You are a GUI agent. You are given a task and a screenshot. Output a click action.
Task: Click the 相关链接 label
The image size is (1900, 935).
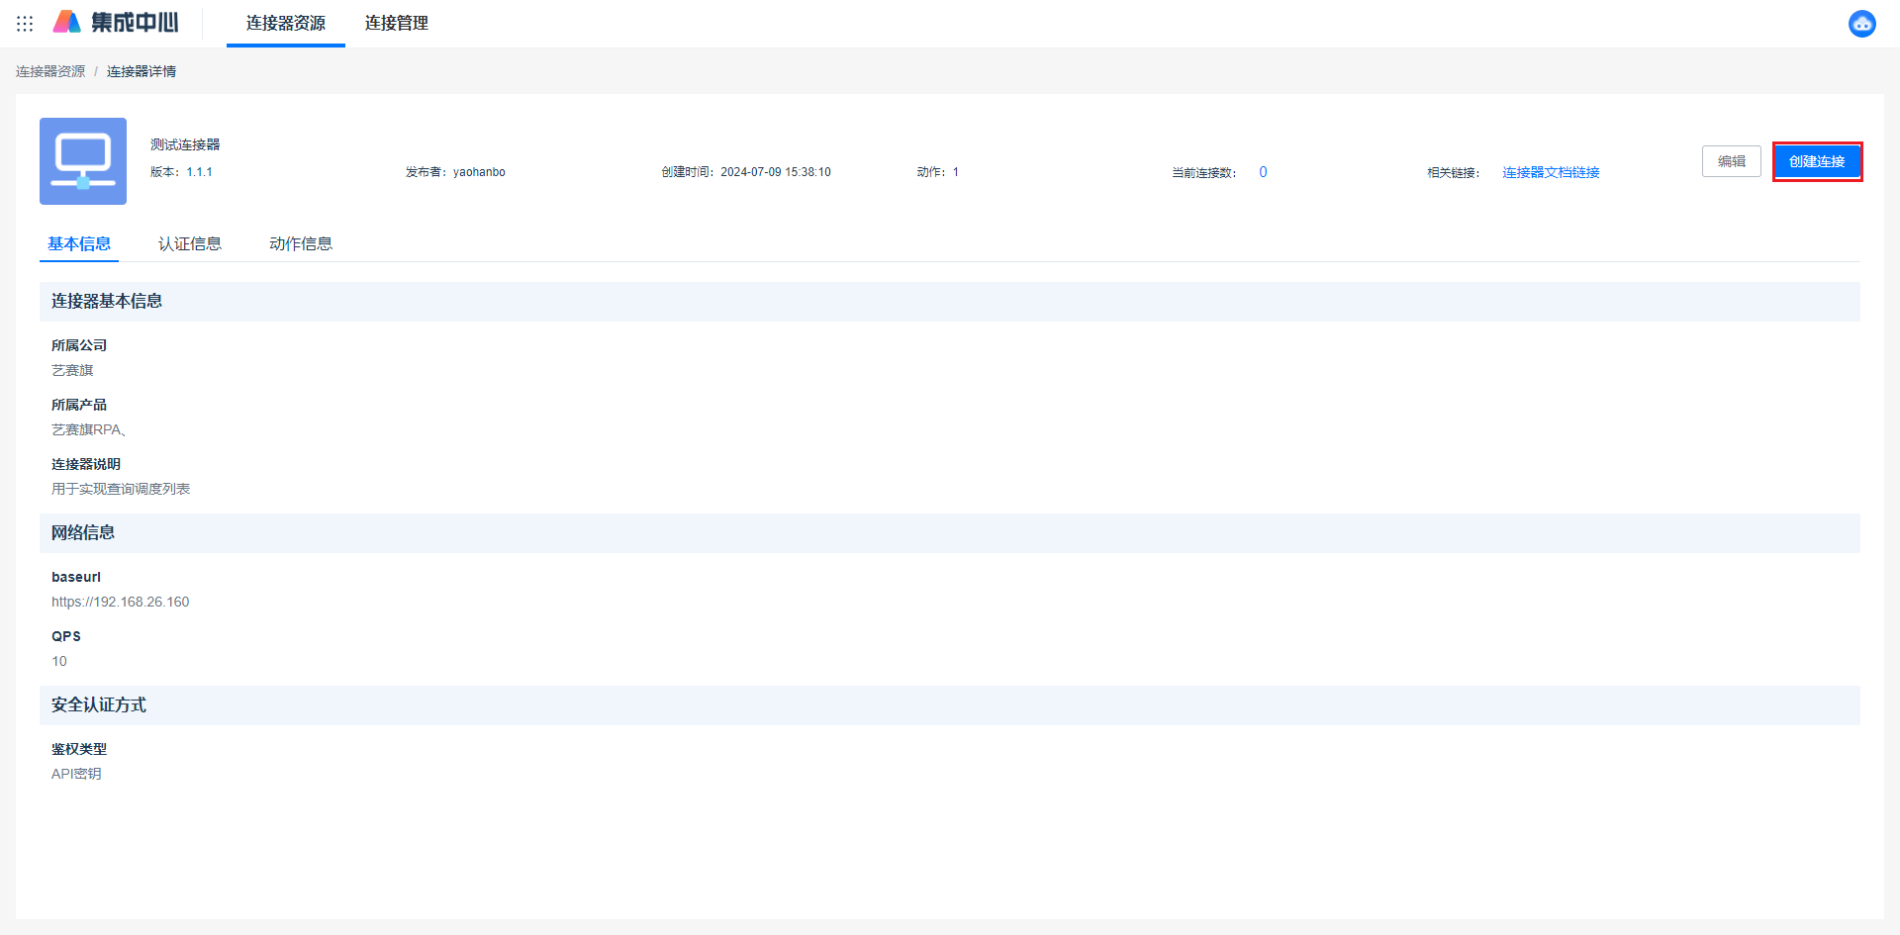[1454, 172]
